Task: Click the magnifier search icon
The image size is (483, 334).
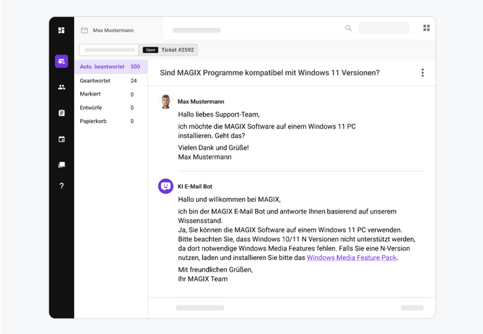Action: click(x=348, y=28)
